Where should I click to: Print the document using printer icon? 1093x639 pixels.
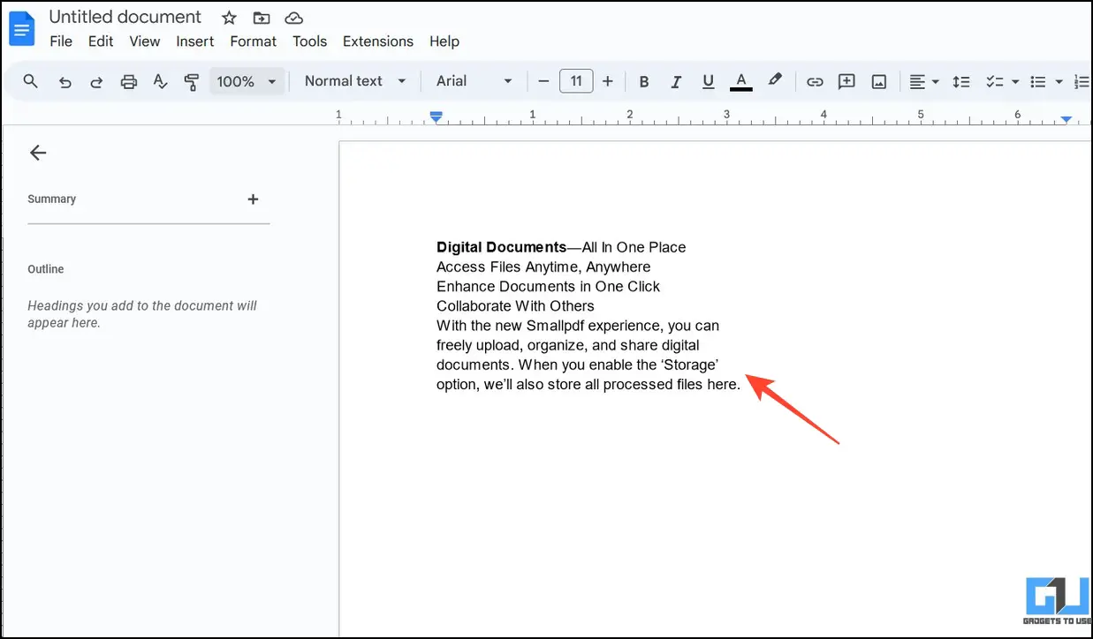[129, 81]
